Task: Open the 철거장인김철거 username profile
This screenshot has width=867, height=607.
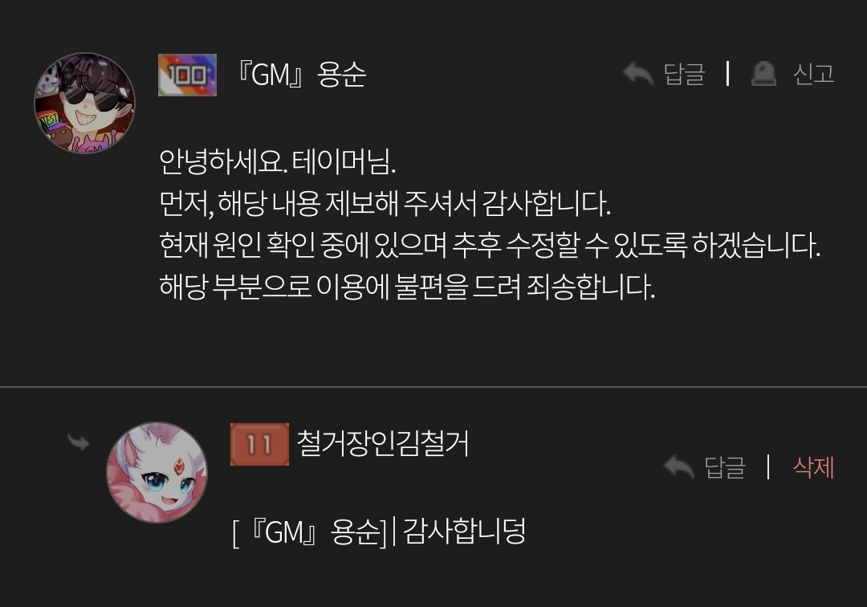Action: pos(383,443)
